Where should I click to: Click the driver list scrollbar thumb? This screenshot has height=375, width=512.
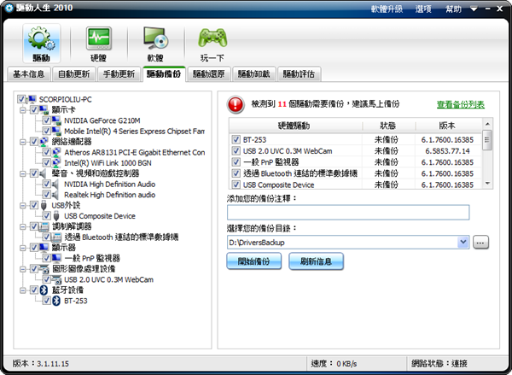pyautogui.click(x=487, y=140)
